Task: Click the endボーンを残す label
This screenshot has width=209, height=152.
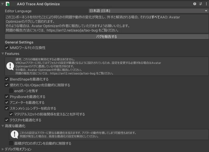Action: (x=26, y=91)
